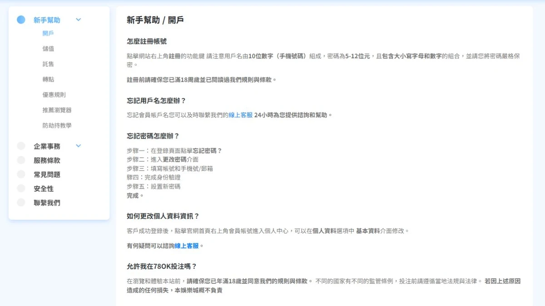Click the grey circle beside 常見問題

click(21, 174)
